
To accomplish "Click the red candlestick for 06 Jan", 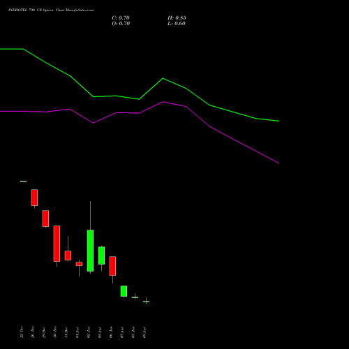I will click(x=112, y=266).
